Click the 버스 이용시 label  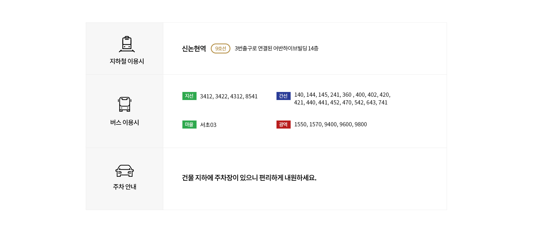click(125, 122)
